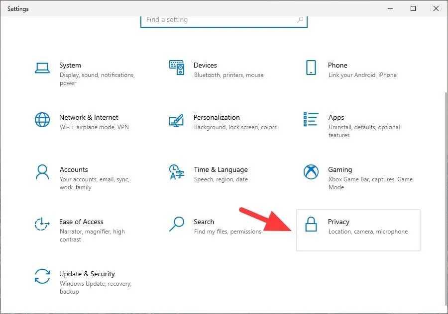Open the Gaming Xbox icon

(311, 172)
